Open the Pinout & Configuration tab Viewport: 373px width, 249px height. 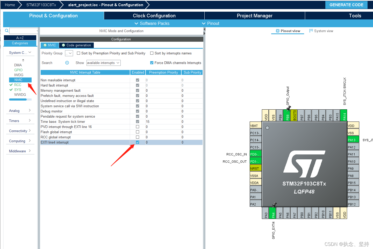click(x=53, y=16)
